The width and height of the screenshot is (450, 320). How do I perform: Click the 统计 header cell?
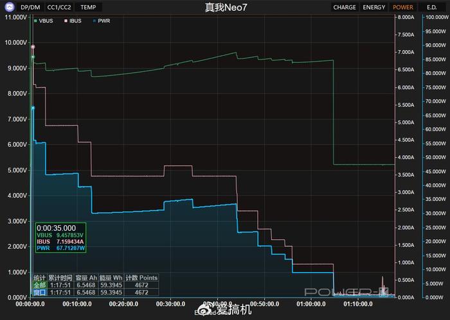coord(40,278)
